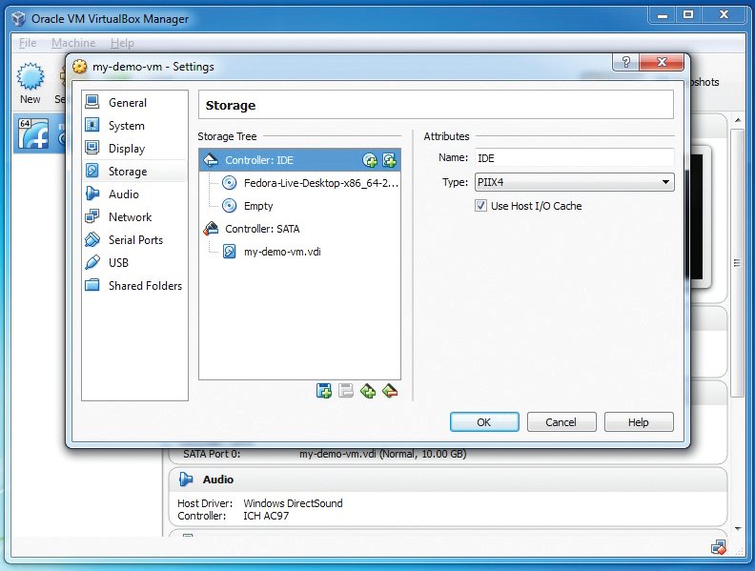Click the icon in the bottom-right status corner

click(x=719, y=547)
